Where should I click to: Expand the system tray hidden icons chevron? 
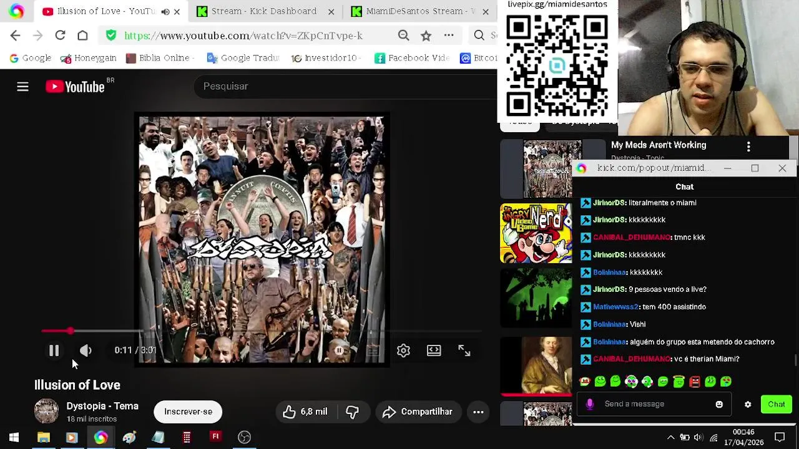(x=670, y=437)
